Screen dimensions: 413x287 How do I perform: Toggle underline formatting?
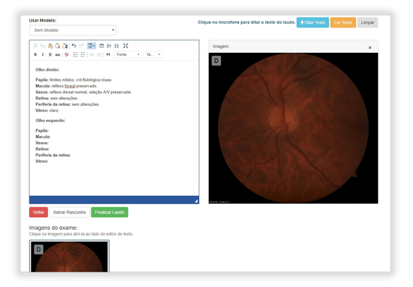(x=50, y=54)
